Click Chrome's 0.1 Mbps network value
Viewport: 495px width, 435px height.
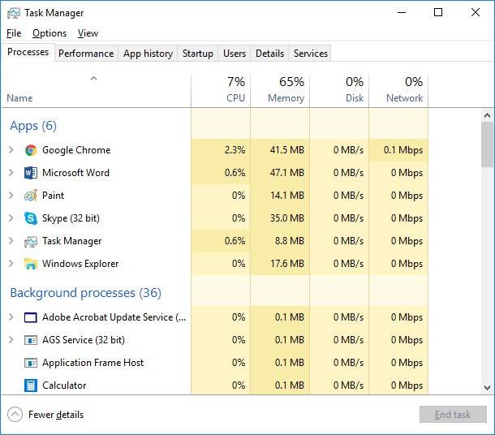pos(403,150)
